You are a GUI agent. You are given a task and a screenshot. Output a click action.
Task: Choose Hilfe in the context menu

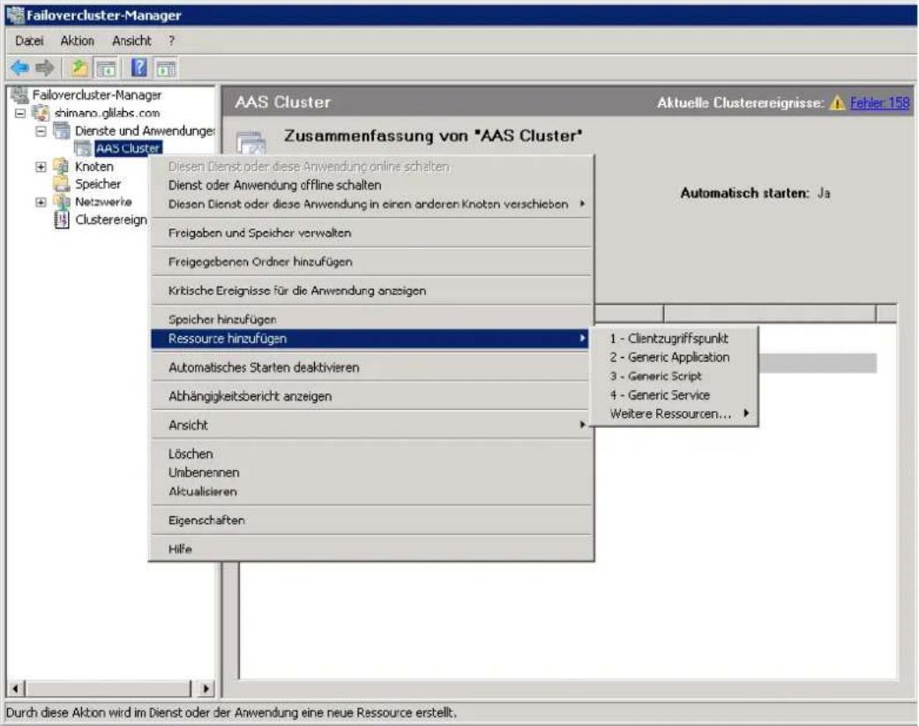pyautogui.click(x=371, y=549)
